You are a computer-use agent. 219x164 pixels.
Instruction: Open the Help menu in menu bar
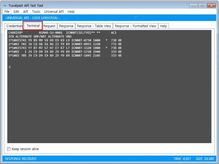(x=71, y=12)
